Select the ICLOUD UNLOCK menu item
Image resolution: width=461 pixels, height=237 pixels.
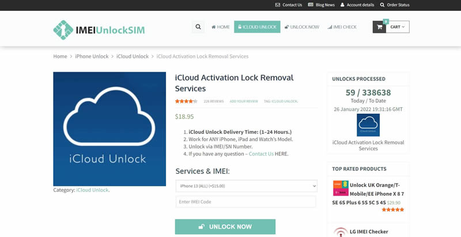coord(257,27)
